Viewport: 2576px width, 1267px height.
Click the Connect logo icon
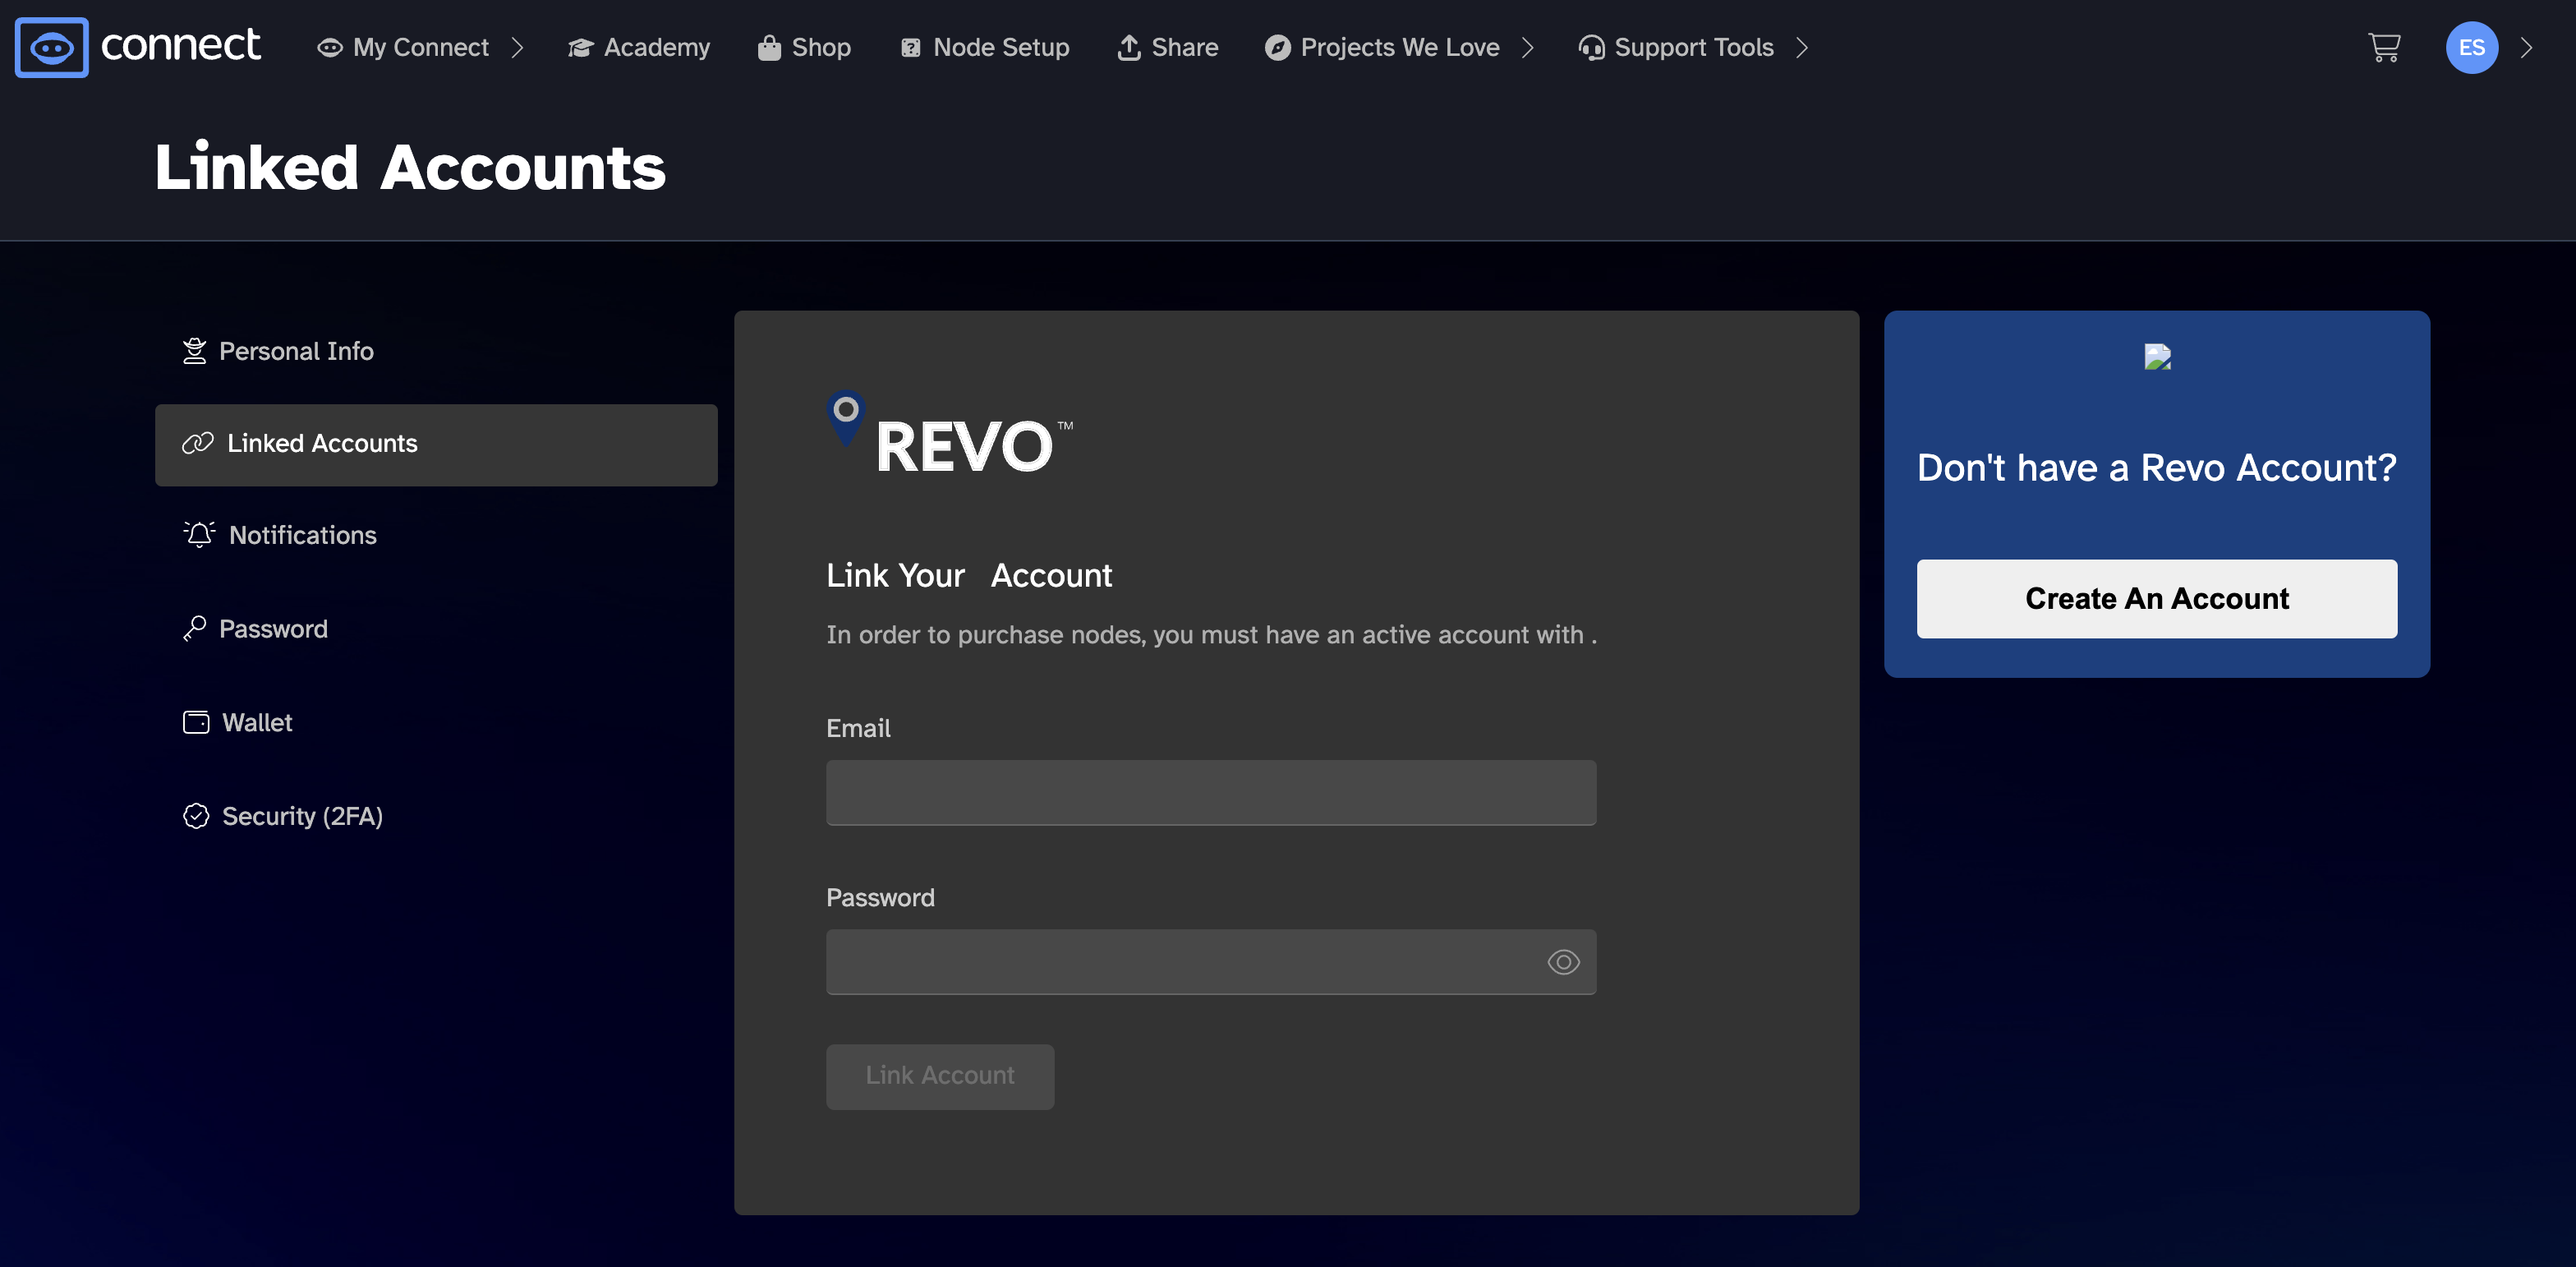(x=51, y=47)
